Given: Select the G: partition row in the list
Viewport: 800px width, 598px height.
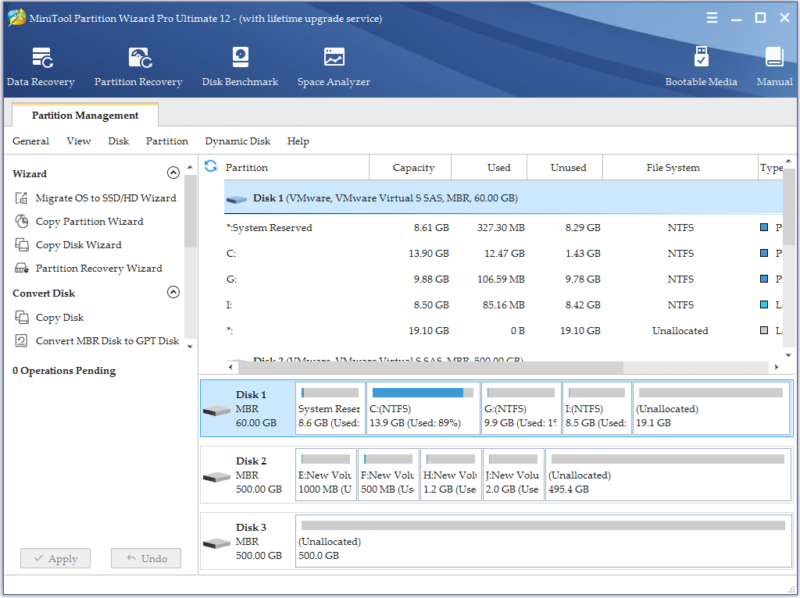Looking at the screenshot, I should click(503, 279).
